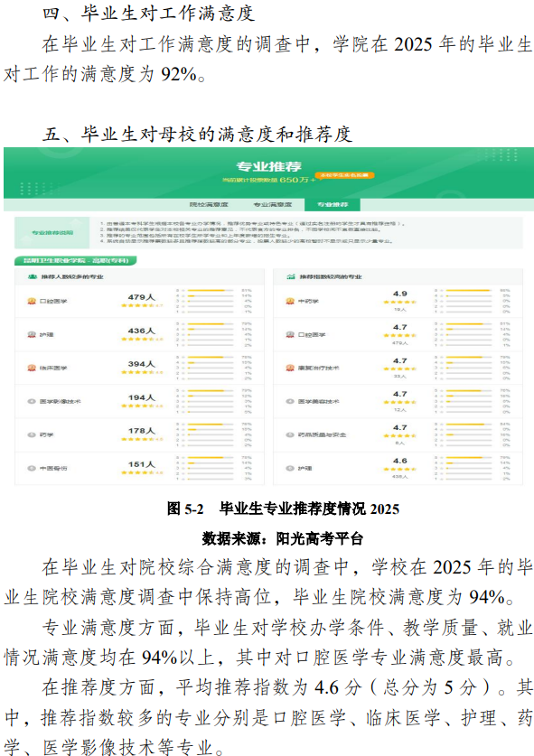
Task: Click the 专业推荐说明 label box
Action: tap(52, 232)
